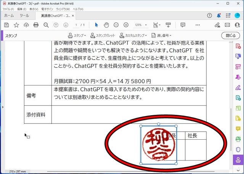
Task: Open the ヘルプ(H) menu
Action: pyautogui.click(x=78, y=9)
